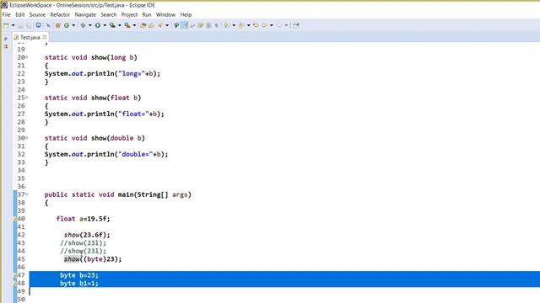540x303 pixels.
Task: Open the Previous Annotation dropdown arrow
Action: 249,25
